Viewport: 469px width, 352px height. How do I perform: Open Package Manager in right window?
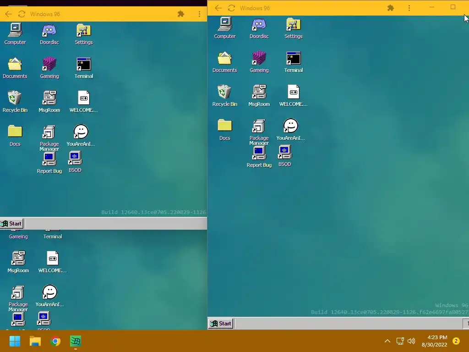pos(259,132)
